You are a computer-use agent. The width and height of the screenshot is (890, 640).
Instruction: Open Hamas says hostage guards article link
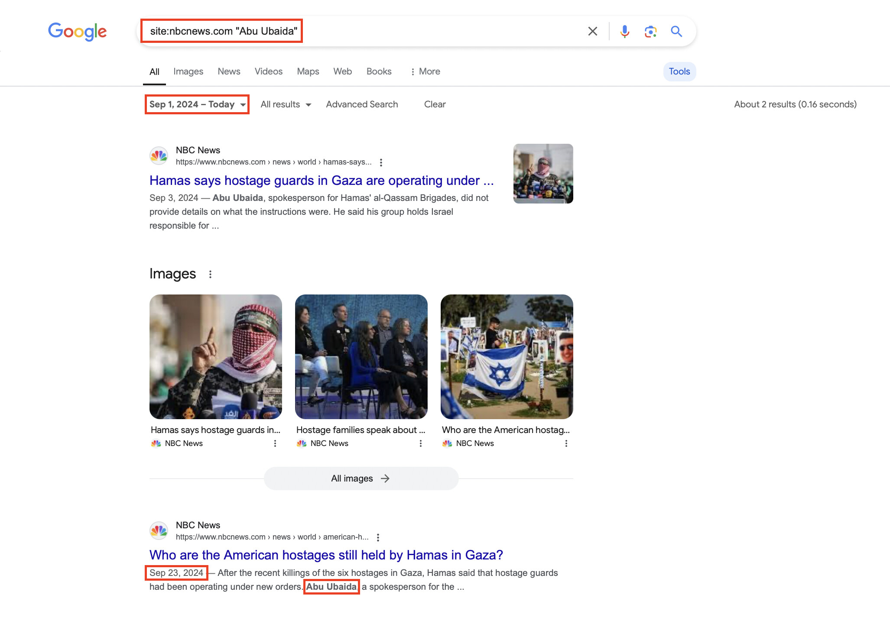pos(321,181)
